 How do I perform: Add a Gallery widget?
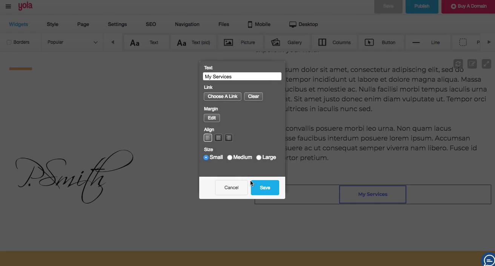(287, 43)
